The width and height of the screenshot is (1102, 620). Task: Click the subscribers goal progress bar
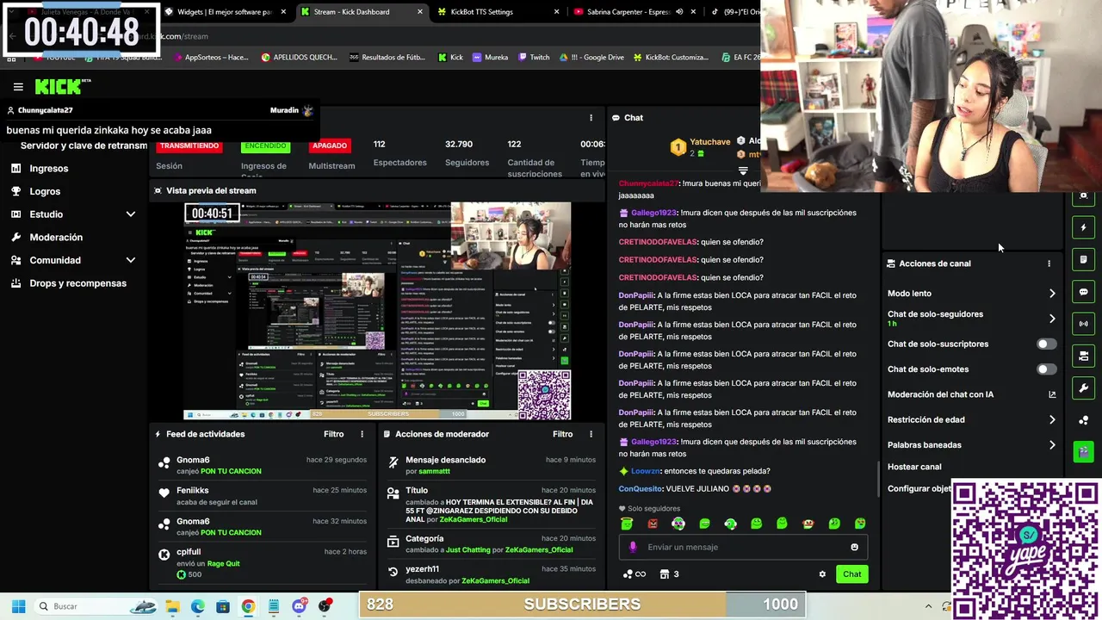point(583,604)
